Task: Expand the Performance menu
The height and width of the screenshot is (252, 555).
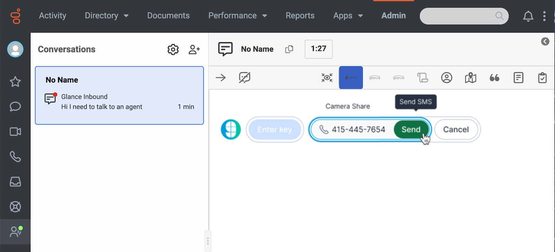Action: (x=237, y=16)
